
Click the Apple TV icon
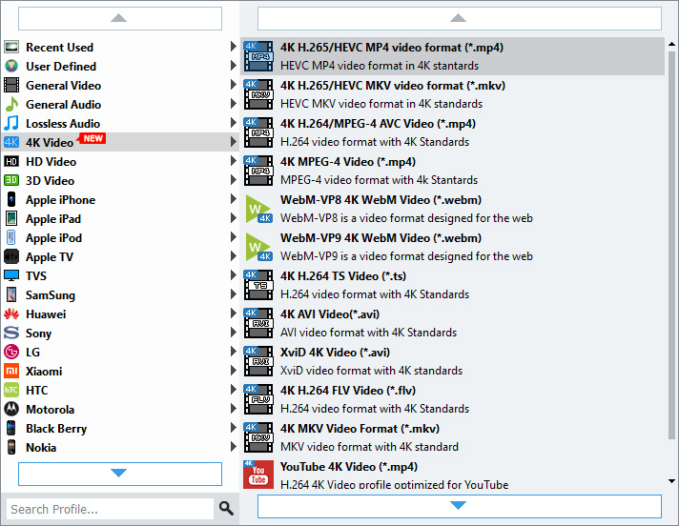pos(11,256)
